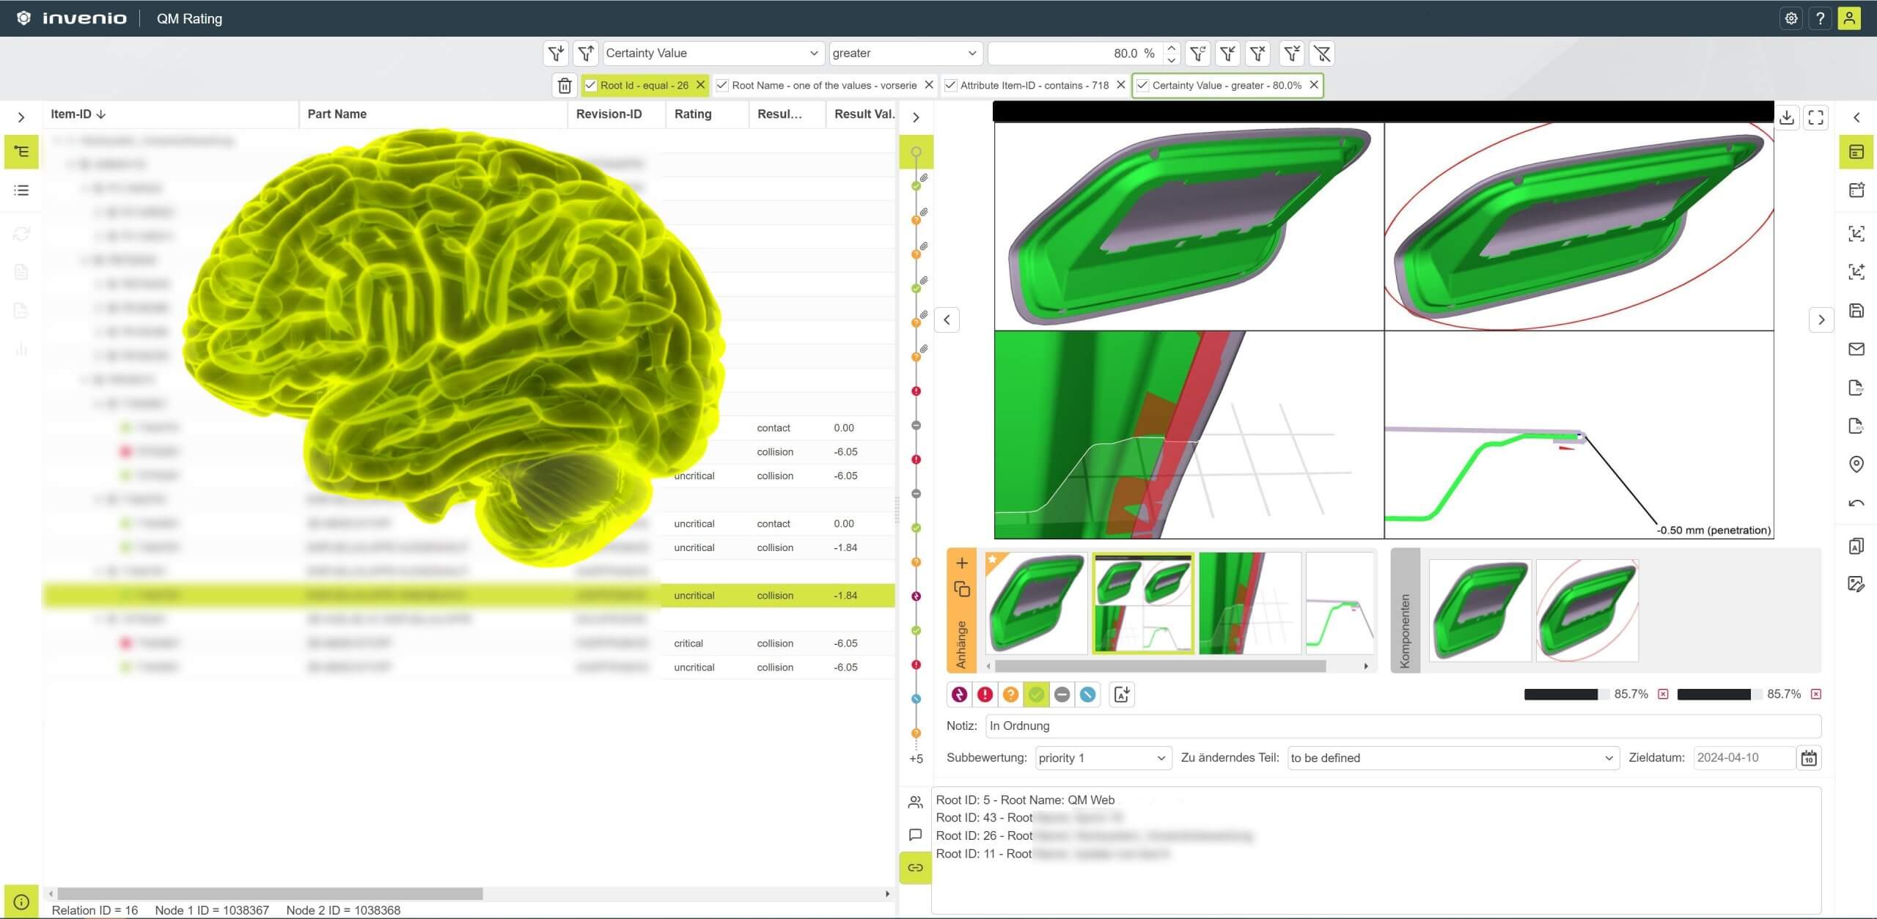The width and height of the screenshot is (1877, 919).
Task: Open the greater operator dropdown
Action: [x=905, y=53]
